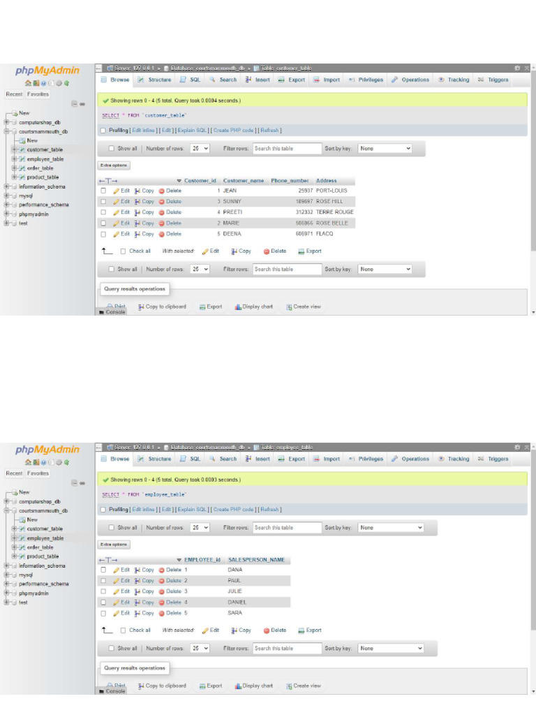This screenshot has height=715, width=536.
Task: Expand mysql database in employee_table window tree
Action: tap(6, 575)
